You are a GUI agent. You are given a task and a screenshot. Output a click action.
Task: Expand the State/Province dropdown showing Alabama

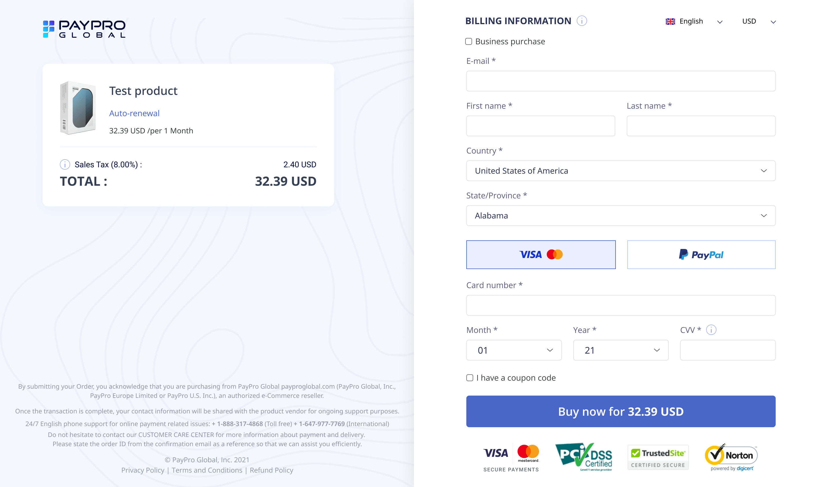pos(620,216)
